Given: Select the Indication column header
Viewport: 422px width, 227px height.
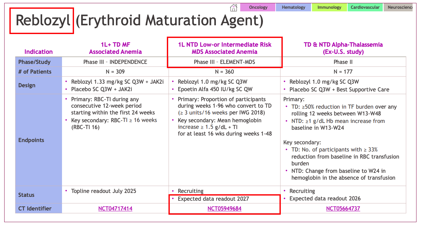Looking at the screenshot, I should pos(39,52).
